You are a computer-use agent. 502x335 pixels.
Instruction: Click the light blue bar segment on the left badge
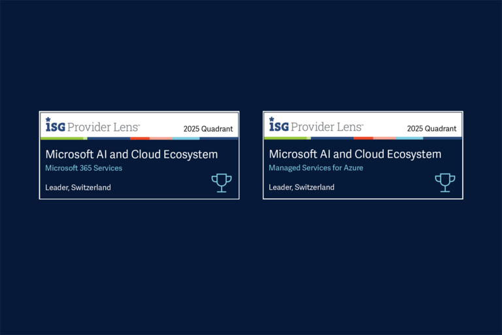(186, 138)
